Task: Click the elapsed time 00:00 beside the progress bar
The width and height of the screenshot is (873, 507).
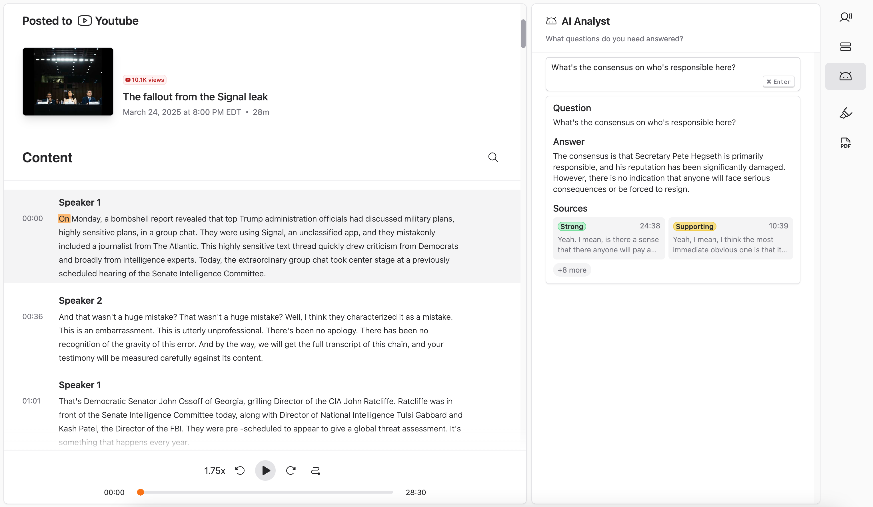Action: (114, 492)
